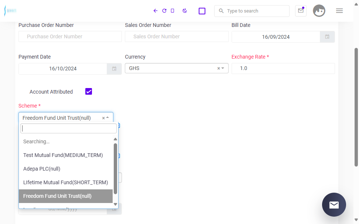The width and height of the screenshot is (359, 224).
Task: Select Adepa PLC(null) option
Action: (x=66, y=169)
